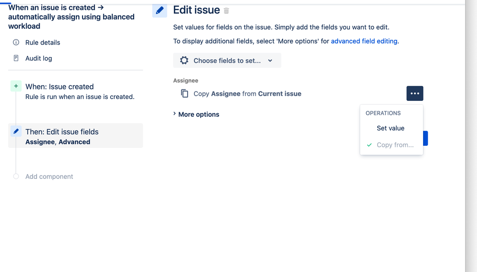Select Then: Edit issue fields component
Viewport: 477px width, 272px height.
75,136
